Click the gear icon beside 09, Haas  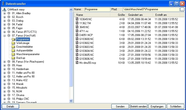point(9,65)
